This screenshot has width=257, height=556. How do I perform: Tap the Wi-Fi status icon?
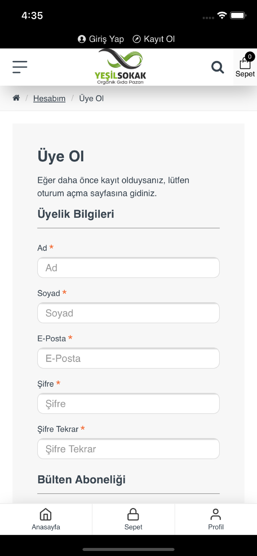point(222,15)
